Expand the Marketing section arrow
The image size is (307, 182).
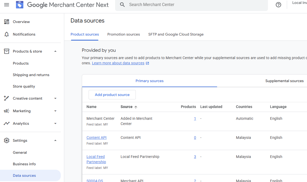tap(55, 111)
